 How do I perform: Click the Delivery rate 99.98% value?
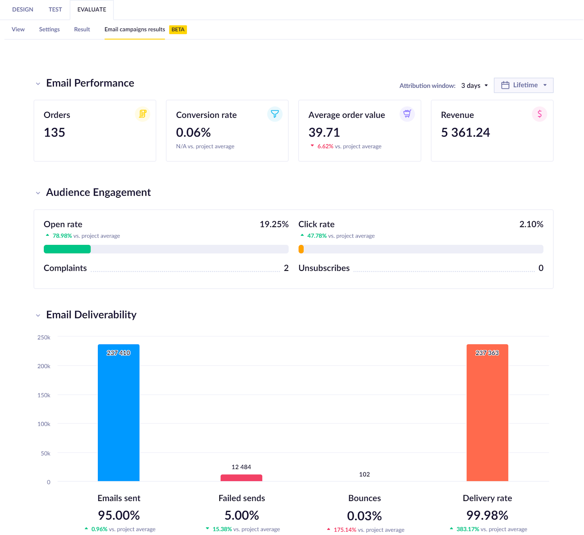click(487, 515)
